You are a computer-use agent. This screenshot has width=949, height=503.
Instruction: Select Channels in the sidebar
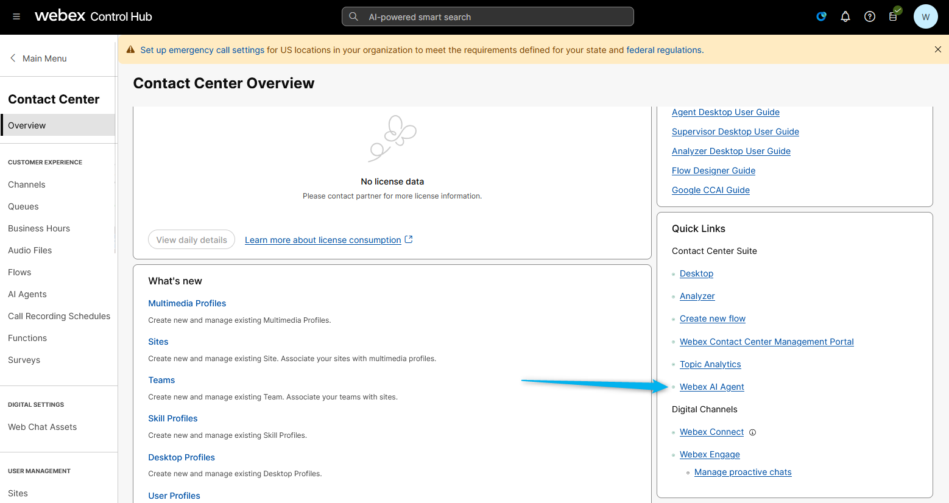27,185
